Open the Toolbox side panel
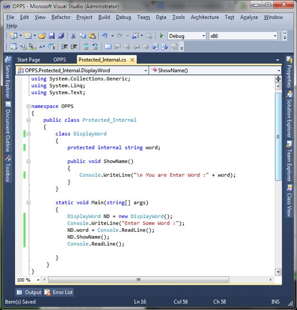Screen dimensions: 297x310 8,169
